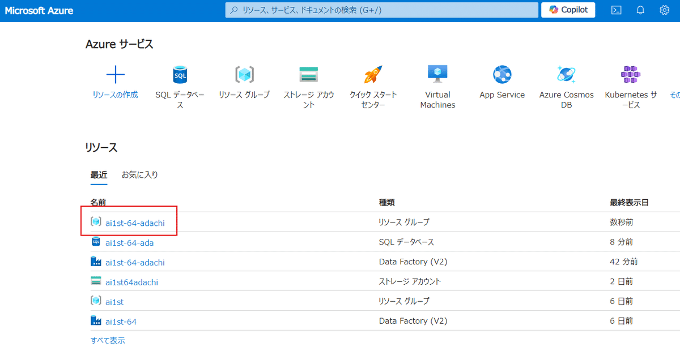Open the ai1st-64-ada SQL database link
This screenshot has height=364, width=680.
[129, 243]
